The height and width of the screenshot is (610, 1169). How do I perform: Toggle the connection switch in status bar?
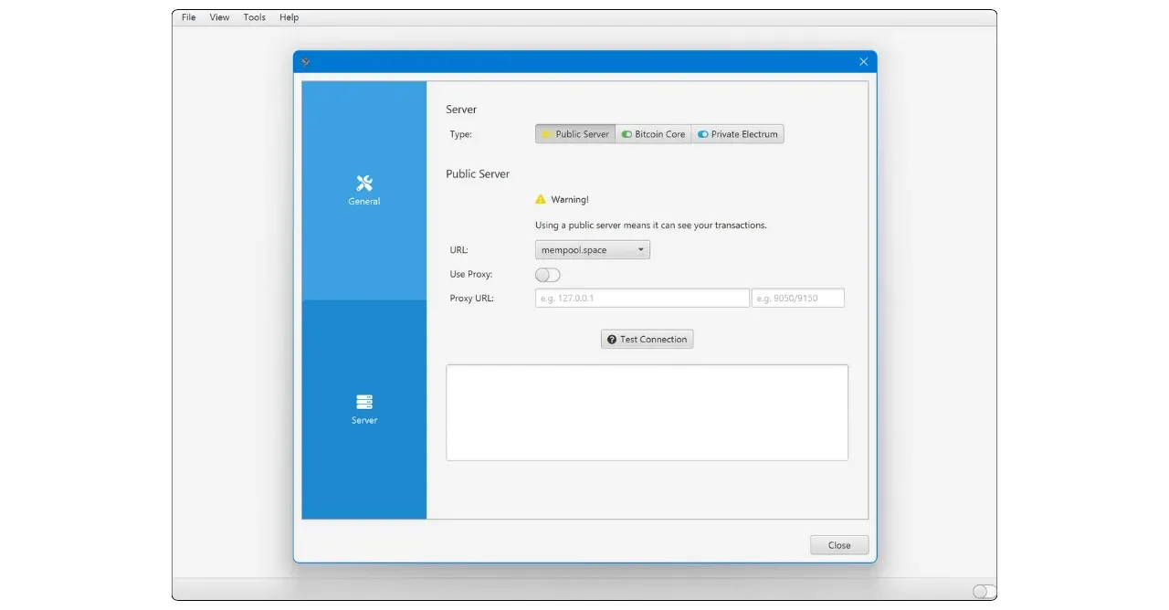tap(984, 591)
